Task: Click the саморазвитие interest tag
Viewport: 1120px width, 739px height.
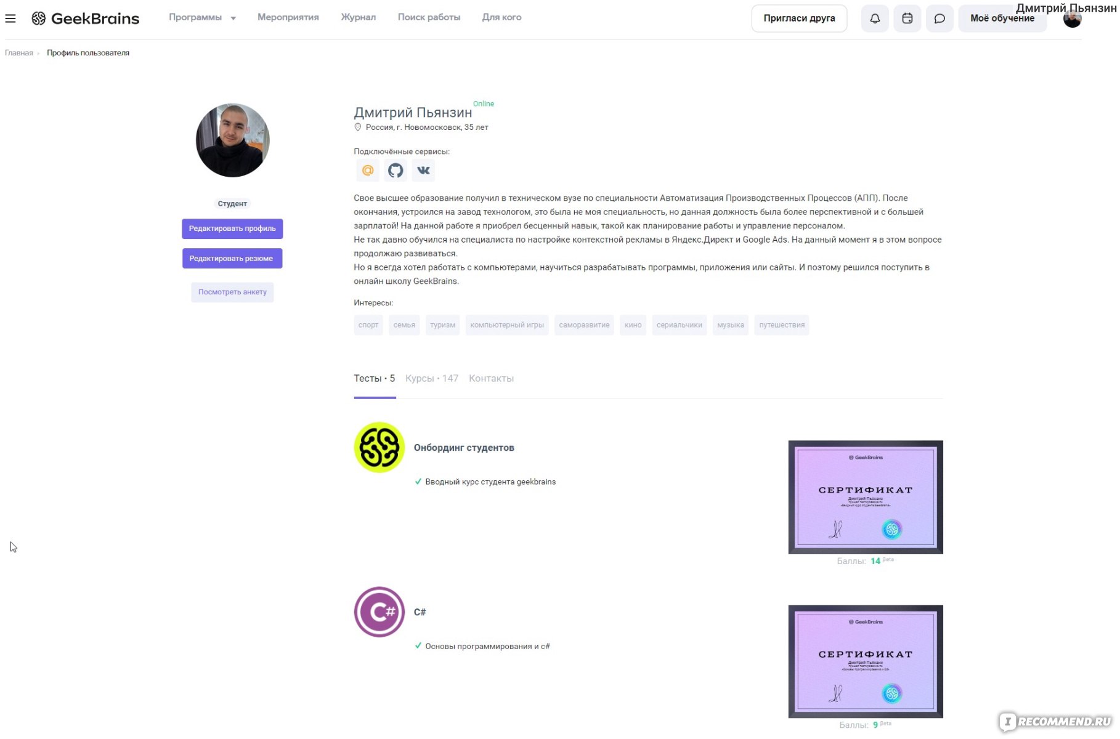Action: tap(584, 325)
